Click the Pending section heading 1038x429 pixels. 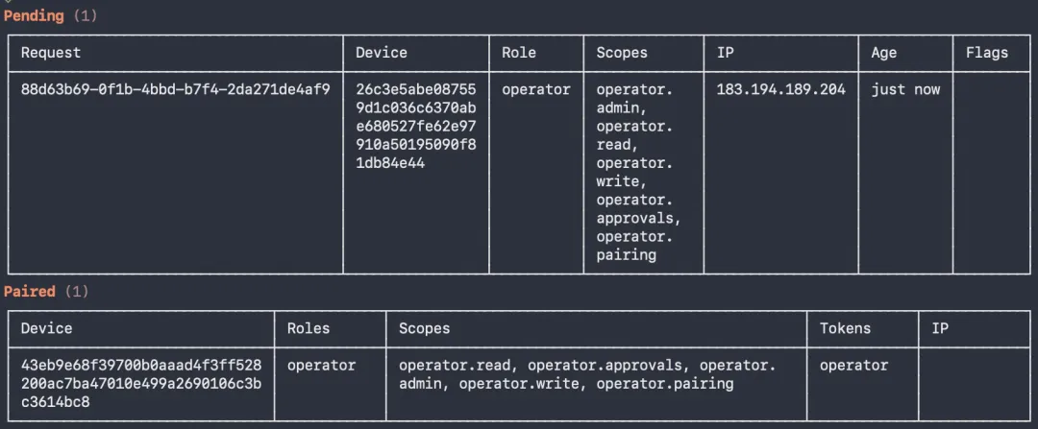(35, 16)
